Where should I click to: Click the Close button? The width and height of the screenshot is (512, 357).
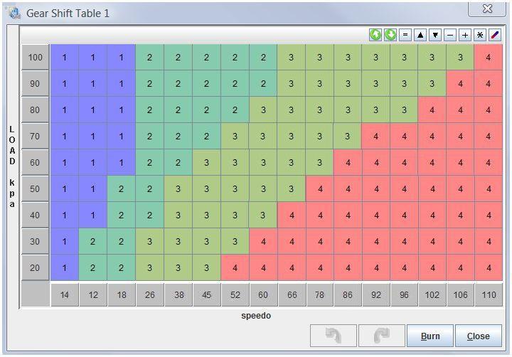pos(479,336)
